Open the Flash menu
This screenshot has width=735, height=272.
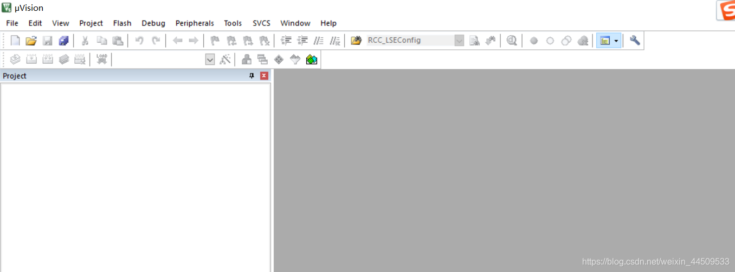[122, 23]
